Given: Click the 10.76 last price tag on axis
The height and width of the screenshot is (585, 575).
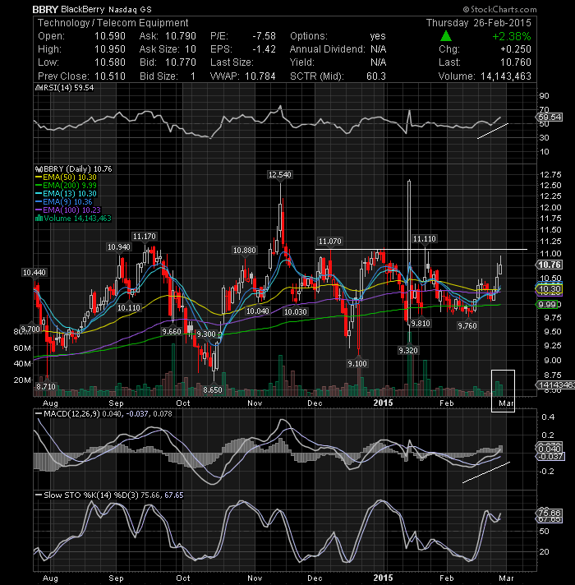Looking at the screenshot, I should [549, 265].
